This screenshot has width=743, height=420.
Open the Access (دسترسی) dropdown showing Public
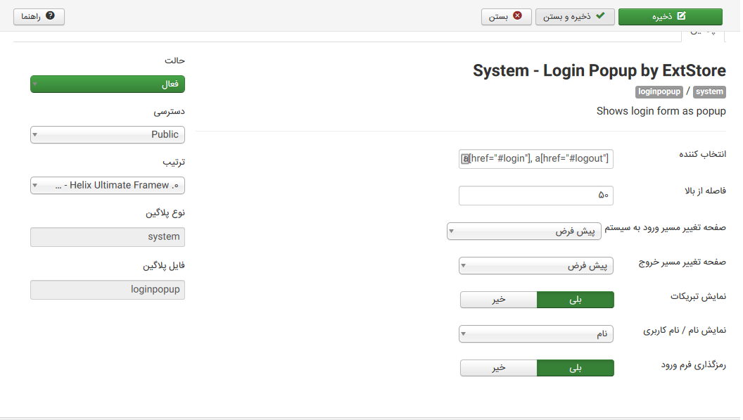click(107, 134)
